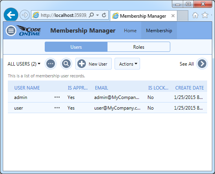Click the circular more options button

(51, 64)
